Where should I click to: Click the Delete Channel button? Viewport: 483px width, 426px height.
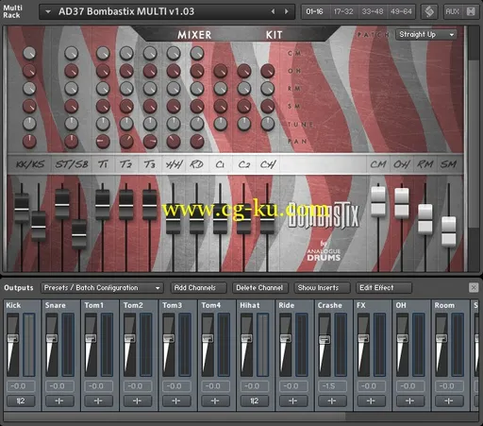pos(259,288)
